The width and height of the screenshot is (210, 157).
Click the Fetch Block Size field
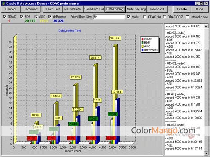coord(109,17)
